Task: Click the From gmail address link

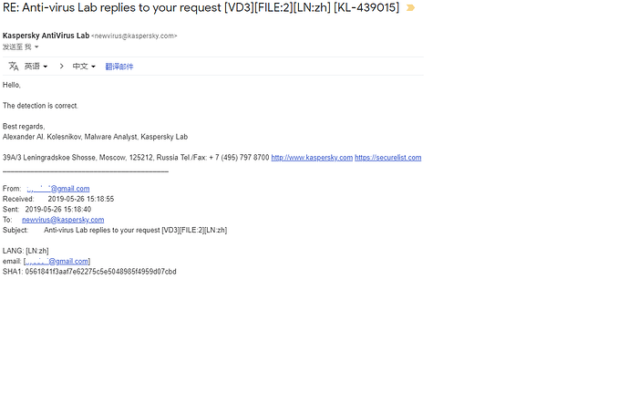Action: 57,189
